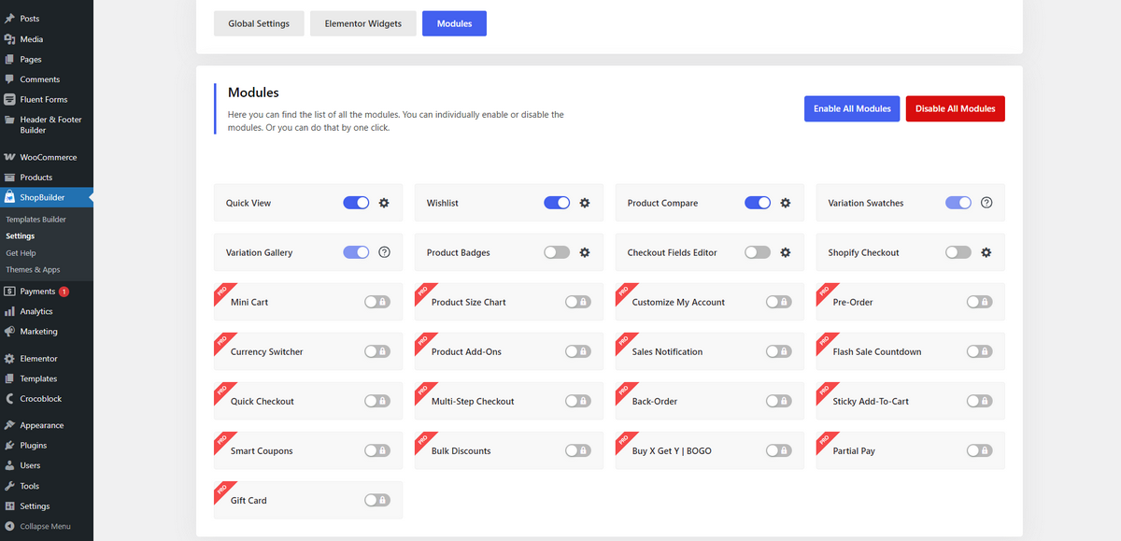1121x541 pixels.
Task: Click the Partial Pay module card
Action: [x=910, y=450]
